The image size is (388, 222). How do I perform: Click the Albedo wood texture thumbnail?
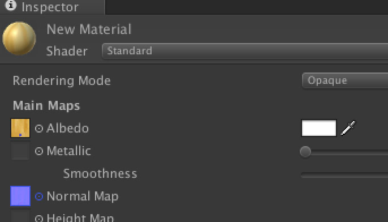click(x=20, y=128)
